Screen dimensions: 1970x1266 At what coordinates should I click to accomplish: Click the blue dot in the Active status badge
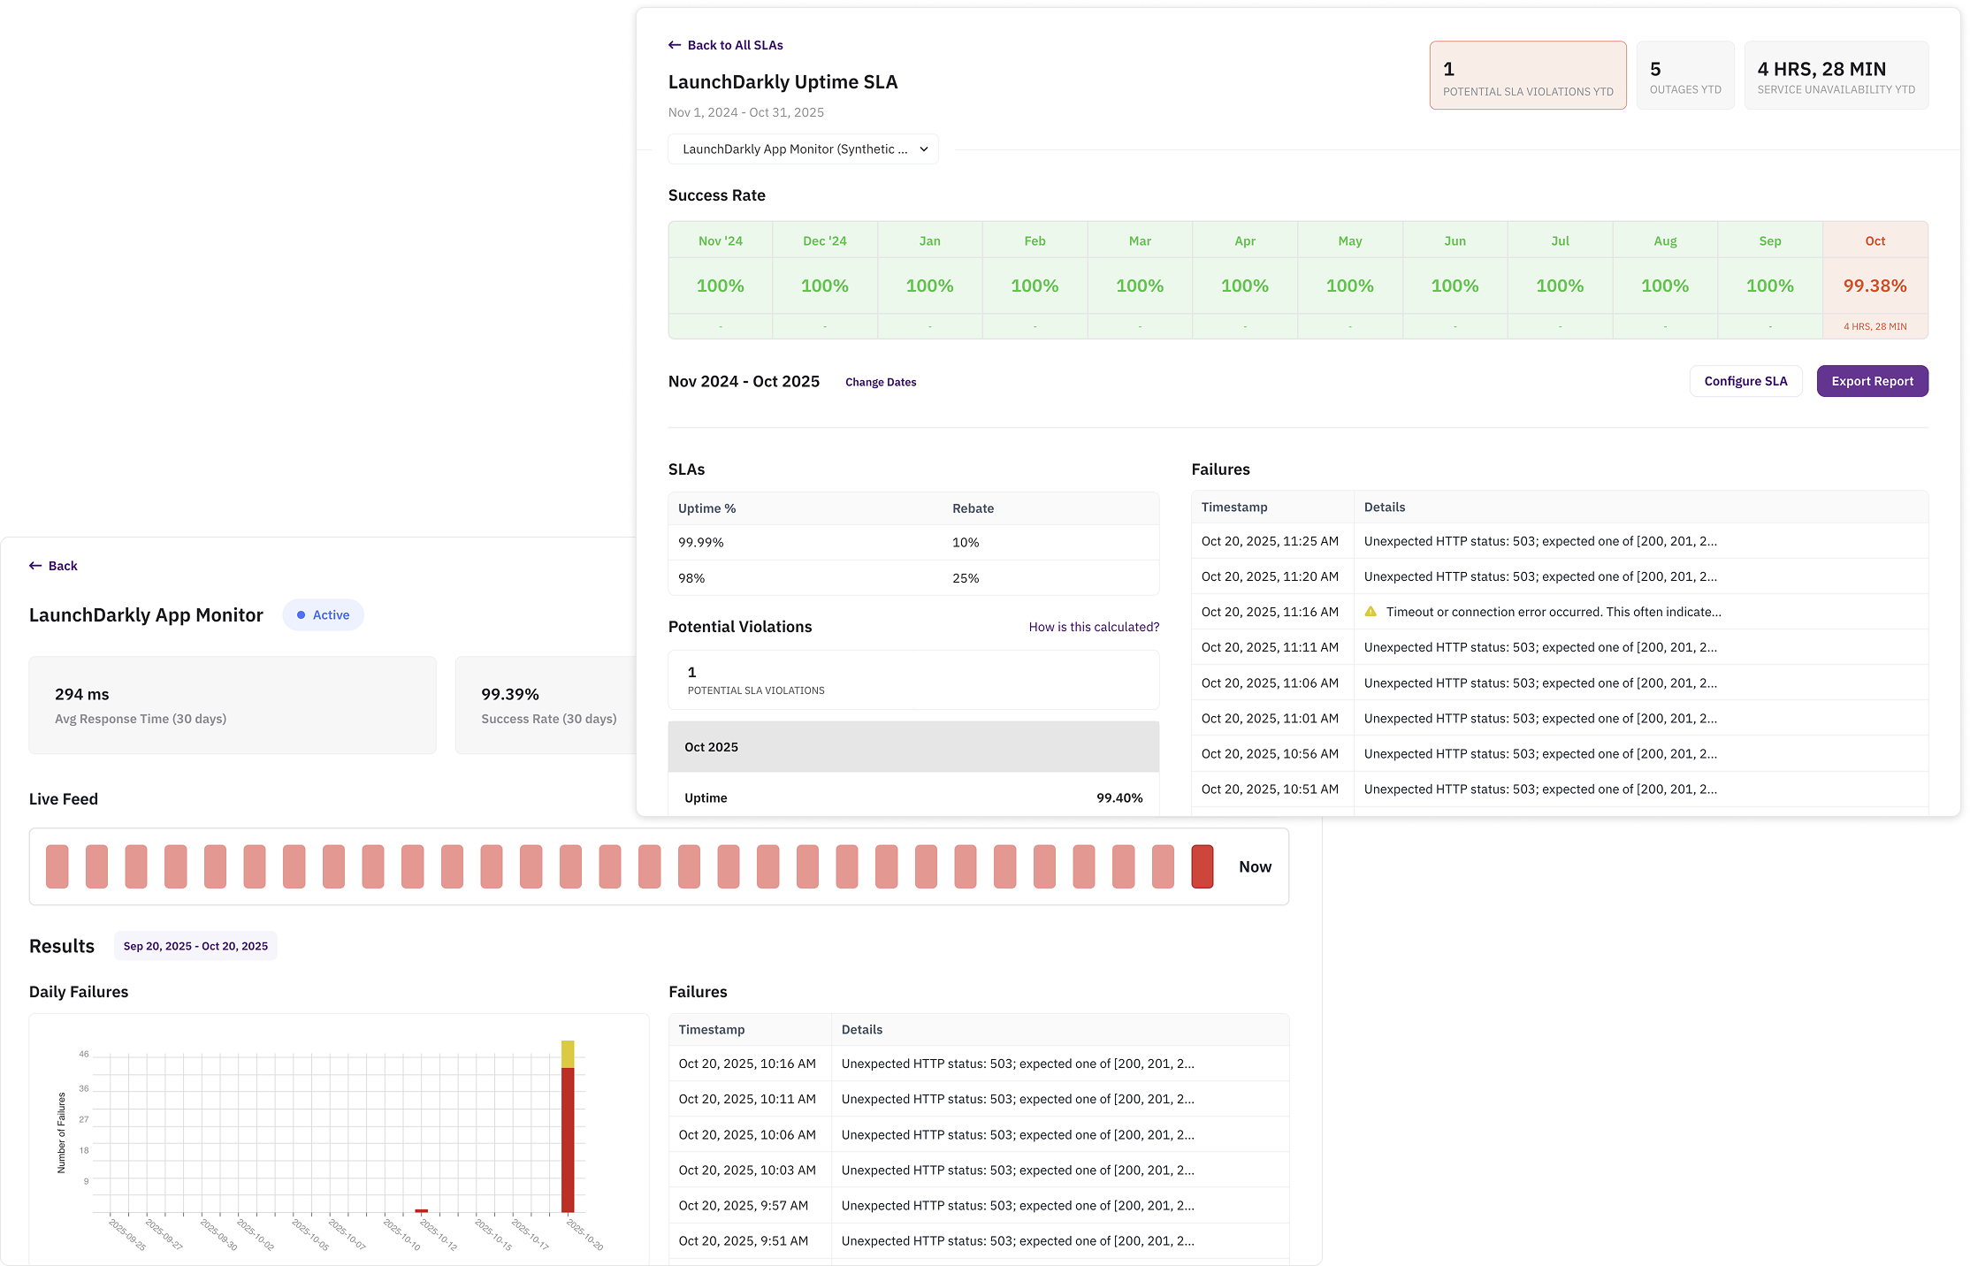(x=302, y=615)
